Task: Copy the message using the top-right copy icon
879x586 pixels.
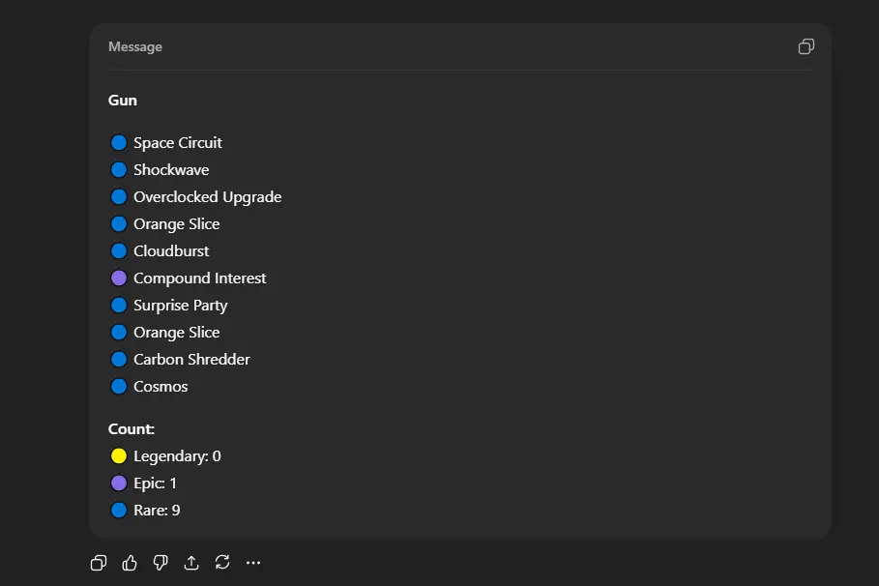Action: coord(806,46)
